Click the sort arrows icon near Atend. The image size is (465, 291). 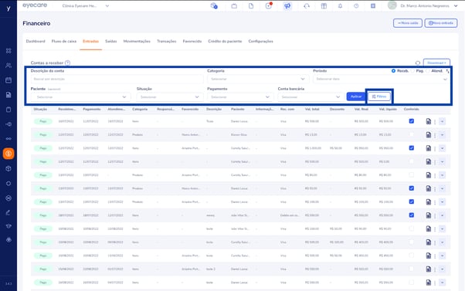point(447,71)
